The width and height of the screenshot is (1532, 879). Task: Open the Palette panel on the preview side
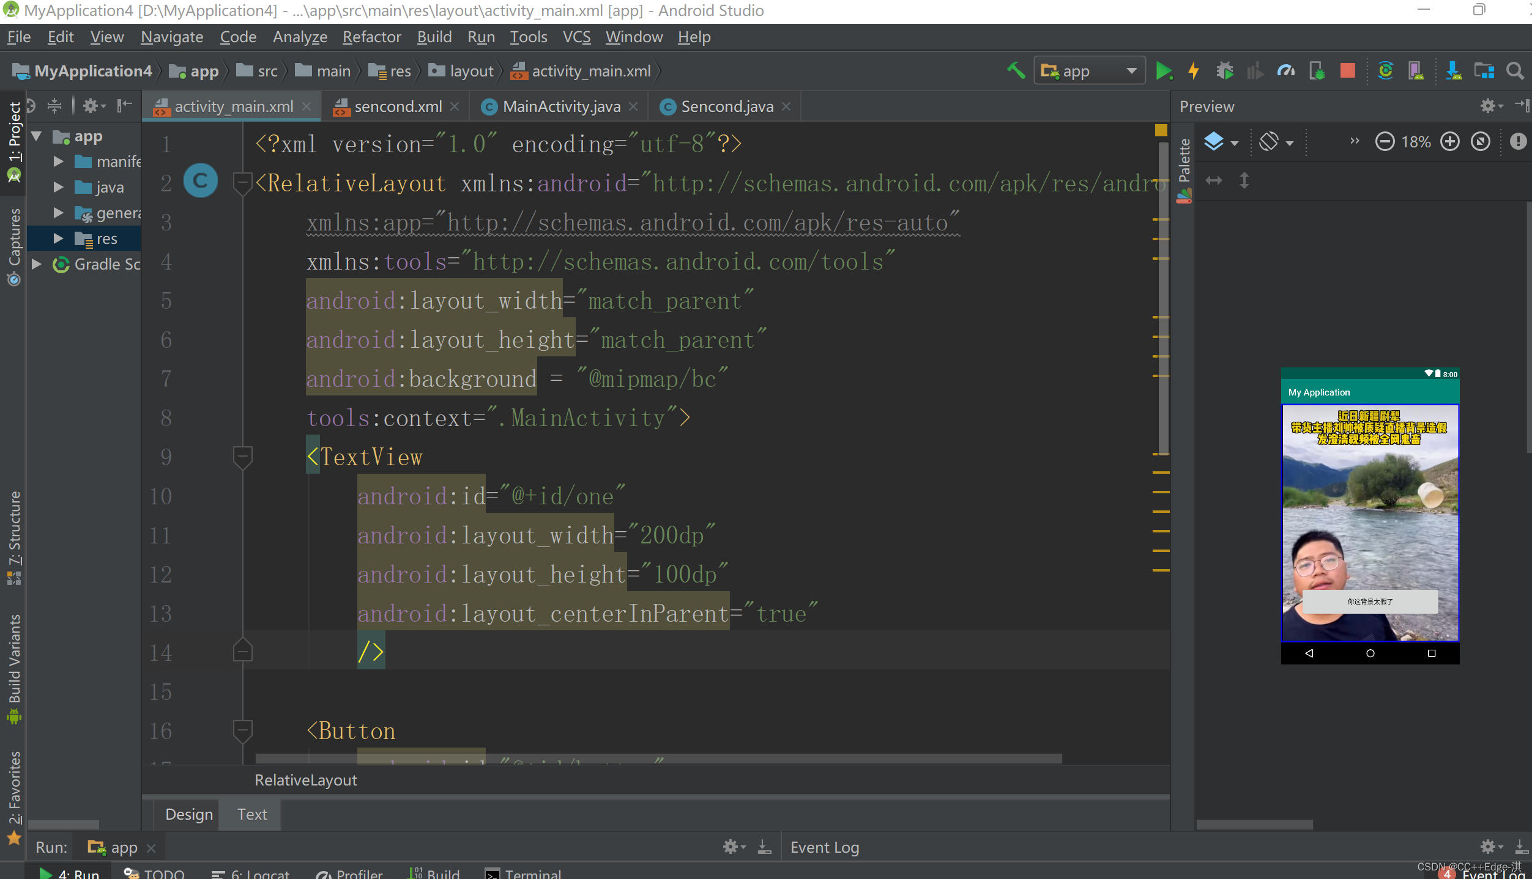[x=1184, y=160]
